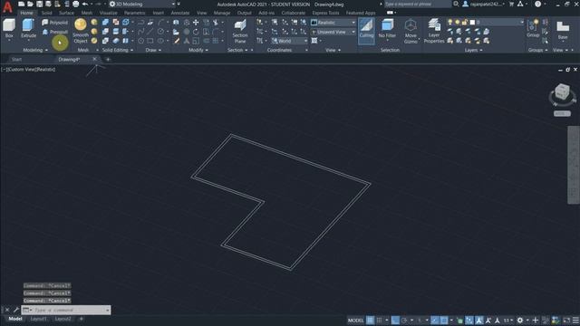580x326 pixels.
Task: Activate the Extrude tool
Action: [28, 29]
